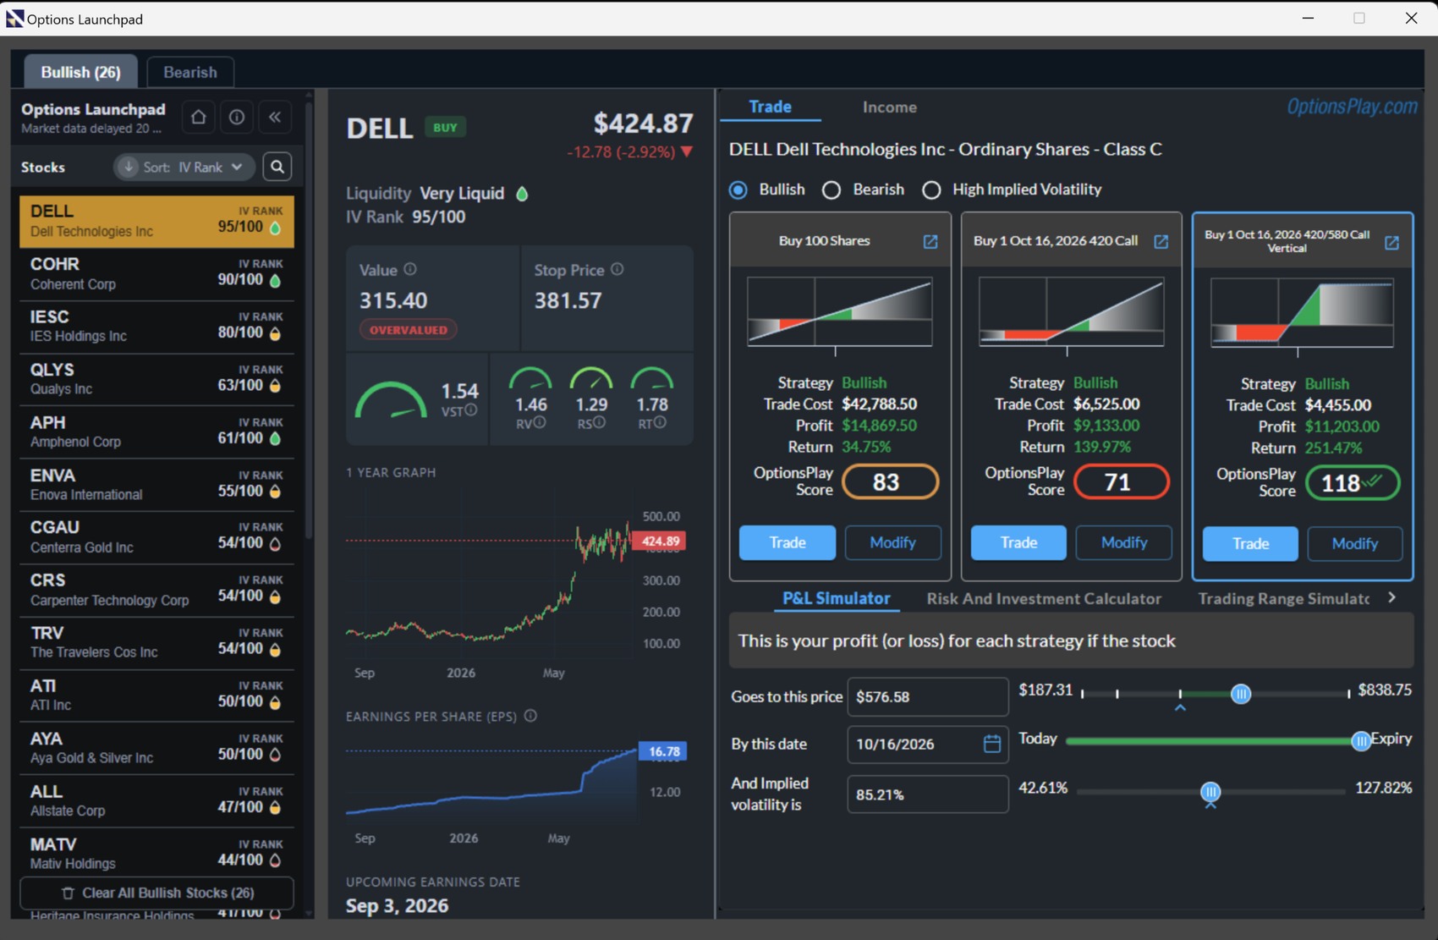Open the Trade tab

click(x=770, y=107)
